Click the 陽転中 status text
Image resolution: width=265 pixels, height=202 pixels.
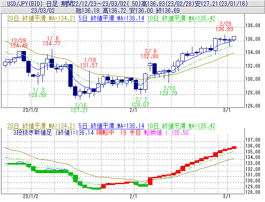click(105, 132)
